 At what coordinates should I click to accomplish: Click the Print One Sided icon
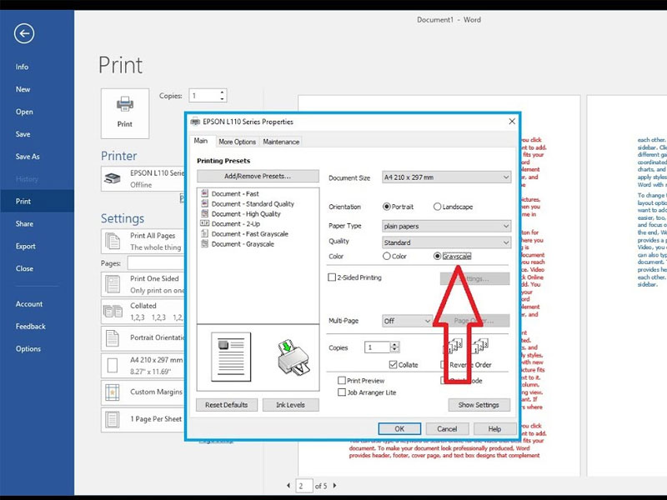coord(113,284)
